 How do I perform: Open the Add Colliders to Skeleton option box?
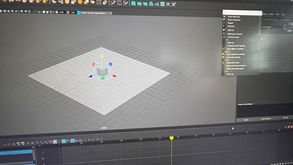coord(259,49)
